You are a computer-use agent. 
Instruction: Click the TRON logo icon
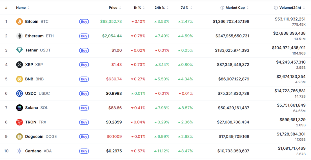19,122
